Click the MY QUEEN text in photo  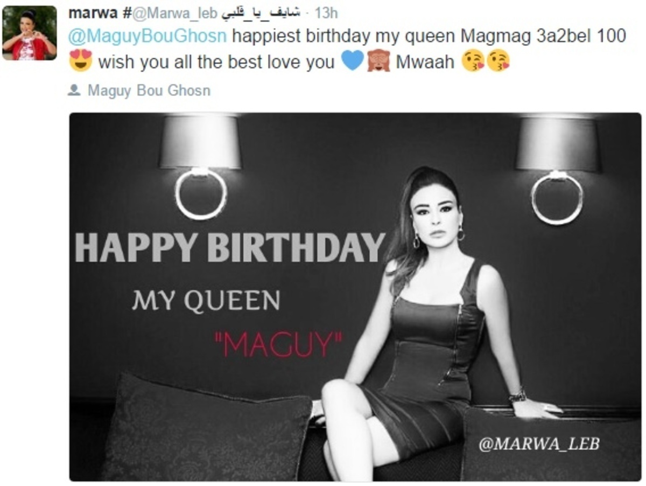click(x=206, y=301)
